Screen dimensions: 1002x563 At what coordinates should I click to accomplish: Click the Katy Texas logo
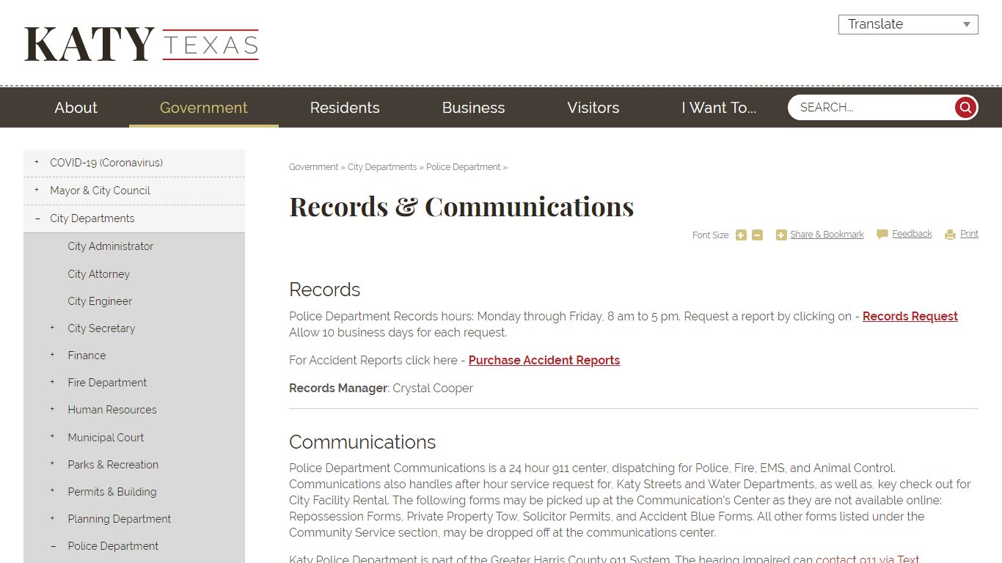click(142, 44)
